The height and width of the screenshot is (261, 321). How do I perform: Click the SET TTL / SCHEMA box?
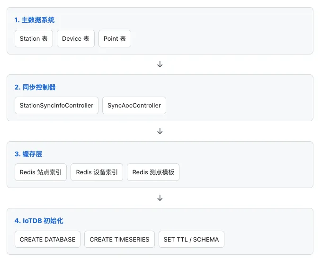pyautogui.click(x=191, y=239)
